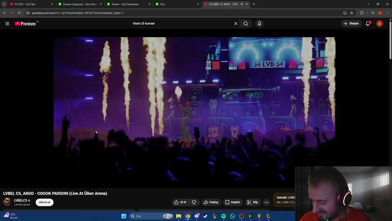Dislike the video with thumbs down
The height and width of the screenshot is (221, 392).
tap(194, 202)
